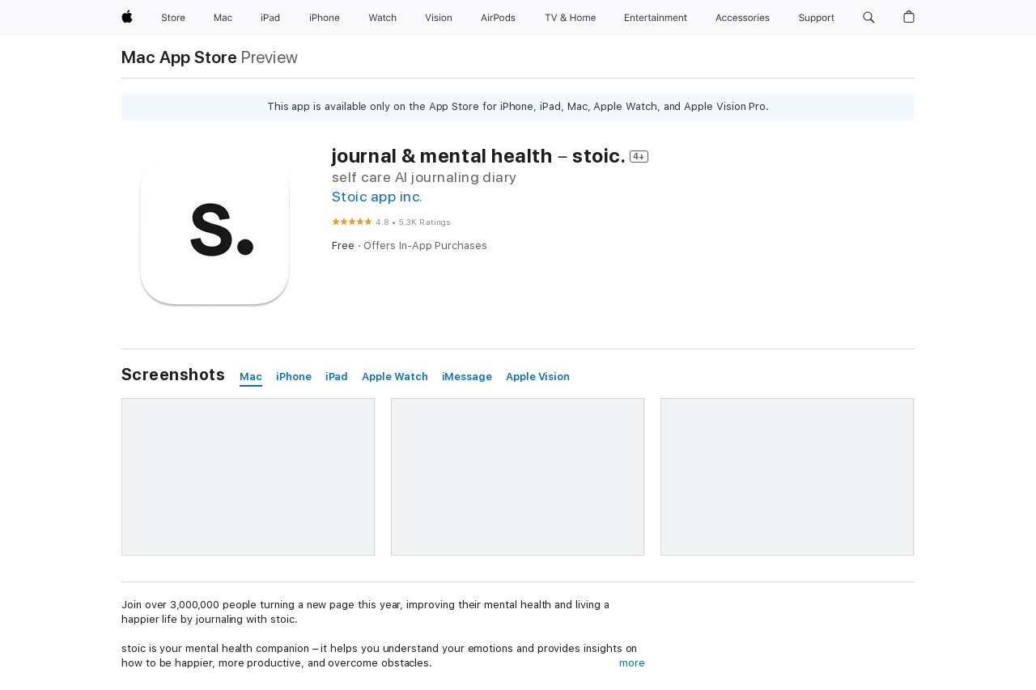This screenshot has height=690, width=1036.
Task: Open the search magnifier icon
Action: tap(868, 17)
